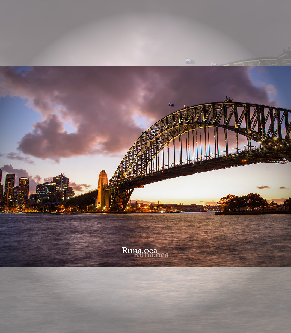Click the small dark cloud near the right horizon
The width and height of the screenshot is (291, 333).
[x=263, y=187]
